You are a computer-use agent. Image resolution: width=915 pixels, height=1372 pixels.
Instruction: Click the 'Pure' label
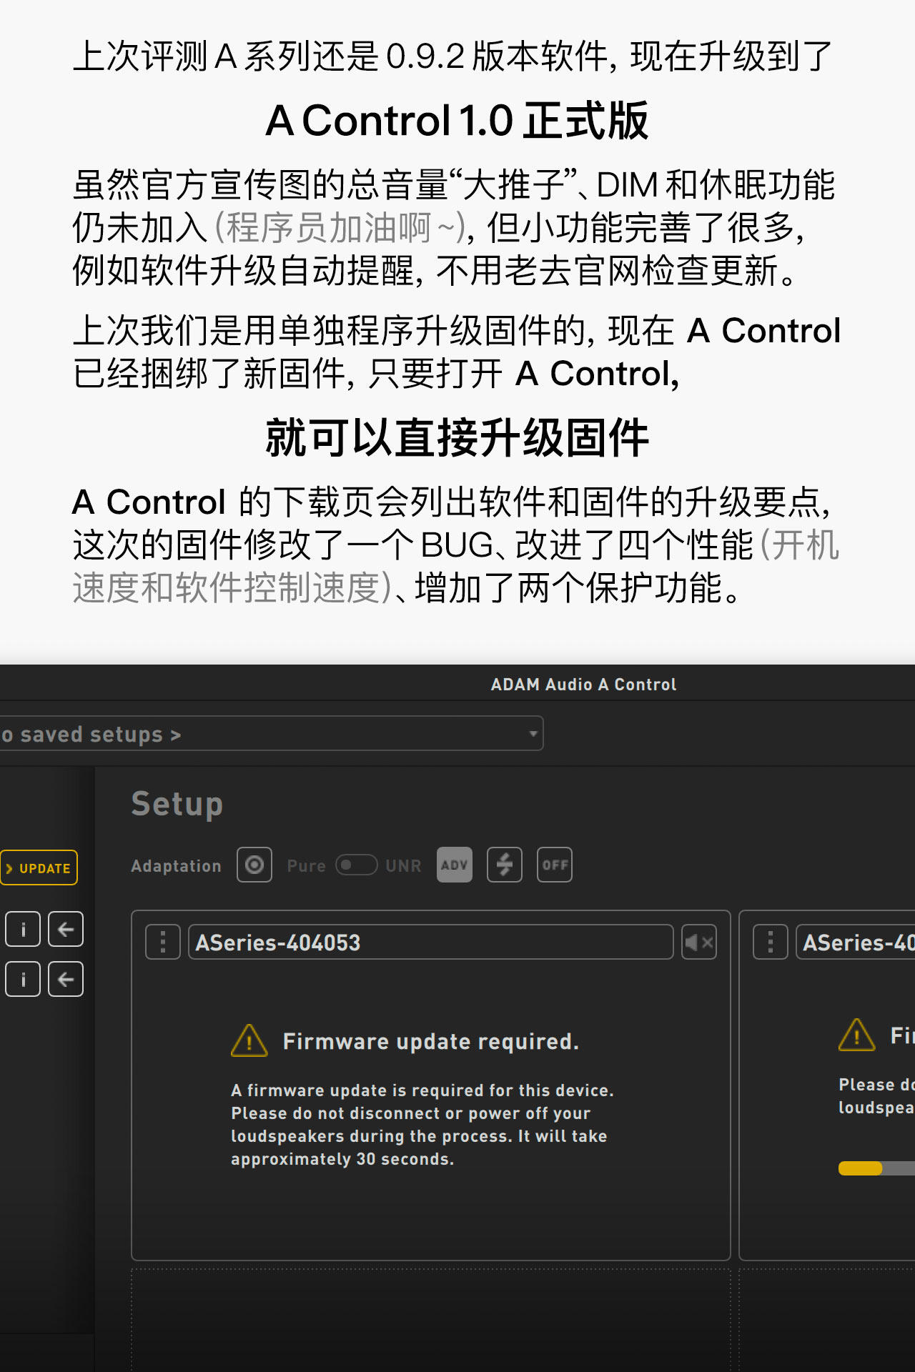[x=306, y=865]
